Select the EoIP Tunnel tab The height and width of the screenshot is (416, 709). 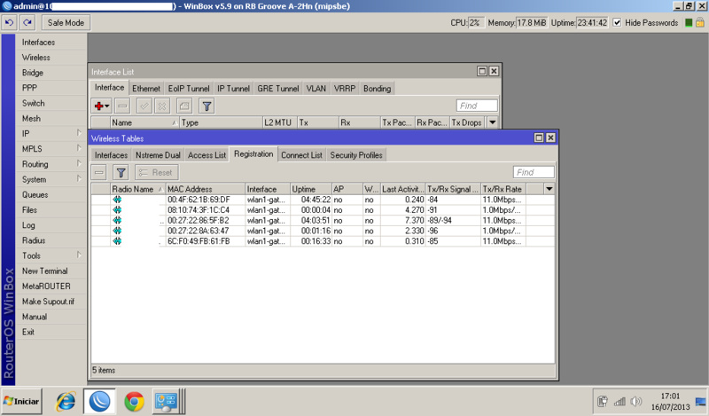(x=189, y=89)
